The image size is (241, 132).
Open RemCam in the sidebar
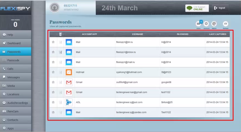point(16,111)
